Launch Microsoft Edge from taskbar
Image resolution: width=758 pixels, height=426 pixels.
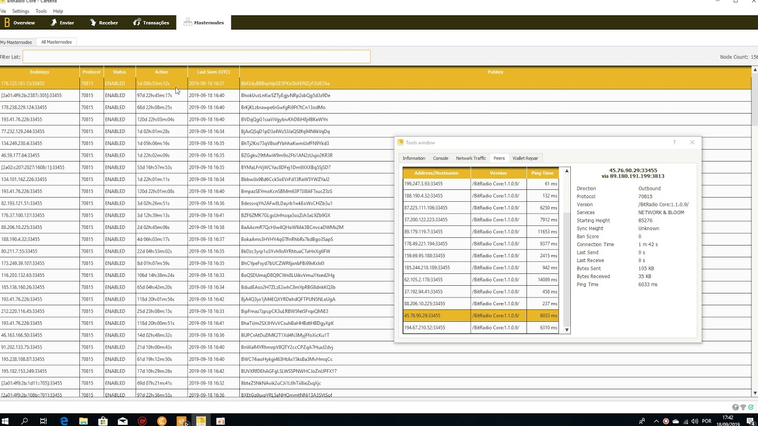coord(64,421)
